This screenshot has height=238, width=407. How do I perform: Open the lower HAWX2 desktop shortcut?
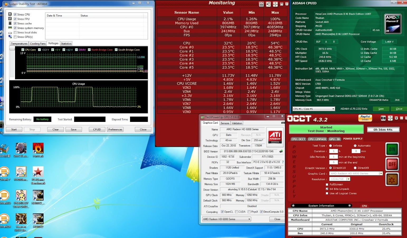click(38, 221)
